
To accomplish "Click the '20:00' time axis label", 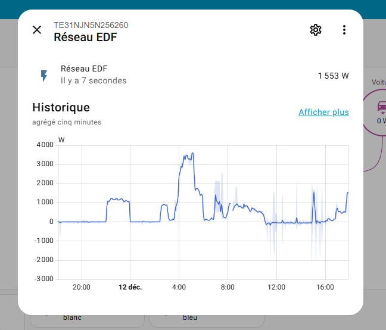I will pos(82,287).
